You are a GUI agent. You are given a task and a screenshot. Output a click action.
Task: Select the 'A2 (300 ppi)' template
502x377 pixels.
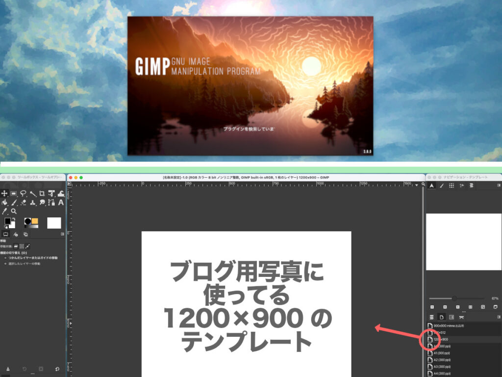coord(464,360)
